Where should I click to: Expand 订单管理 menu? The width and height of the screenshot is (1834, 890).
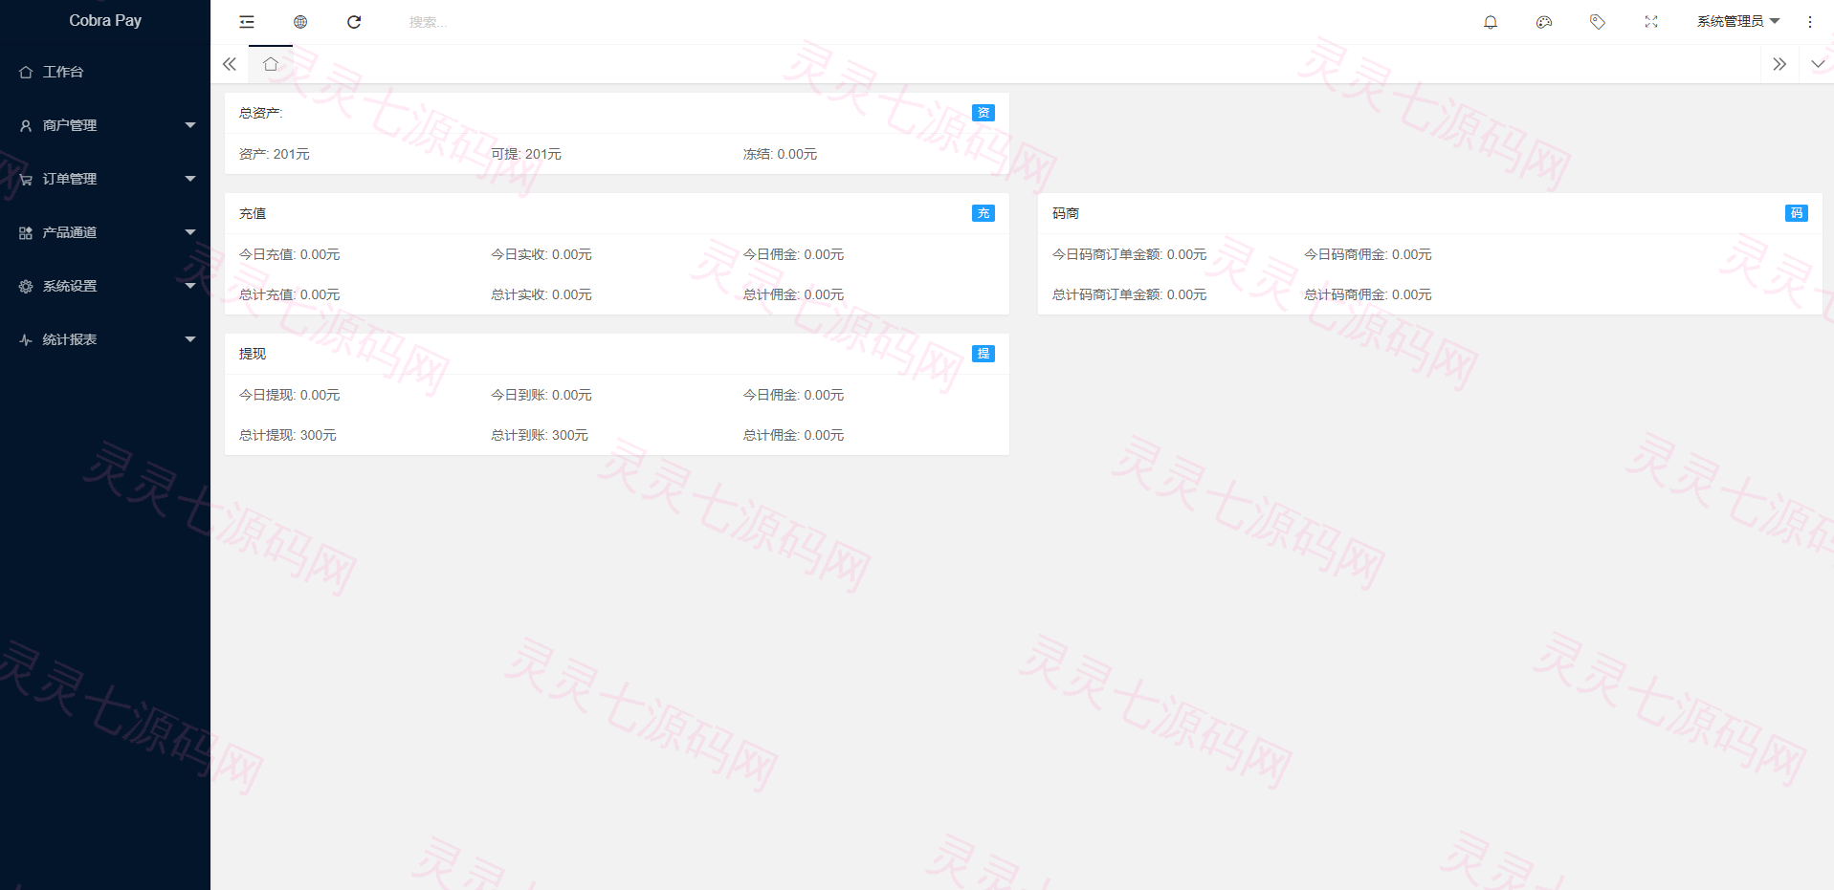click(105, 179)
